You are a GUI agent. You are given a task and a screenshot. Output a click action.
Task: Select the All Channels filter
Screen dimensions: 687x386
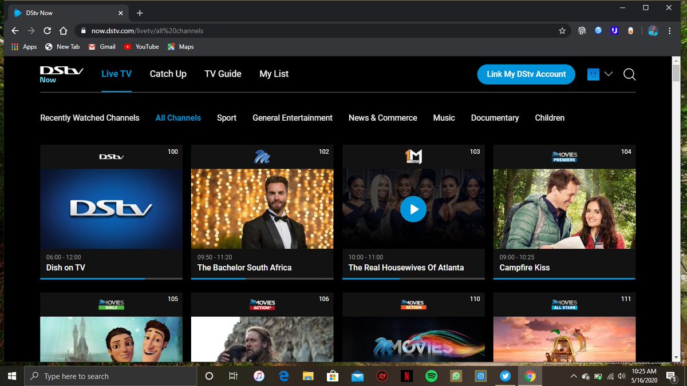click(x=178, y=118)
